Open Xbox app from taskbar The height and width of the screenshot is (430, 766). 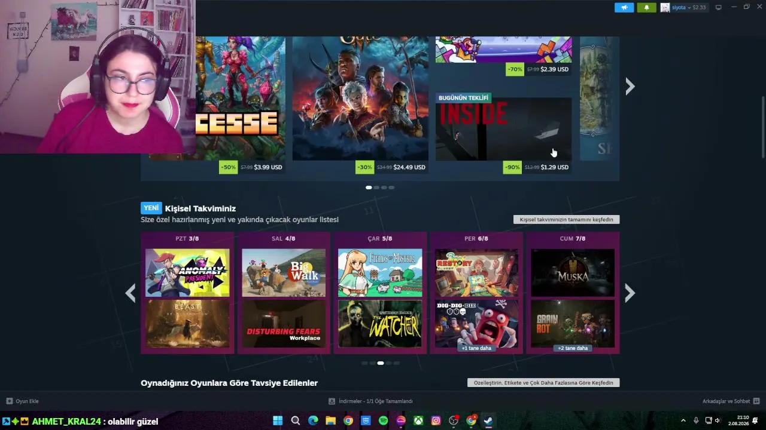(x=419, y=420)
